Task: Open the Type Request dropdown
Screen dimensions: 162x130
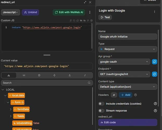Action: (x=128, y=49)
